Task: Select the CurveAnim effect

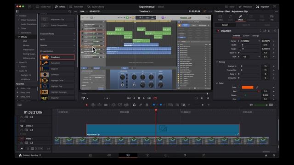Action: (57, 63)
